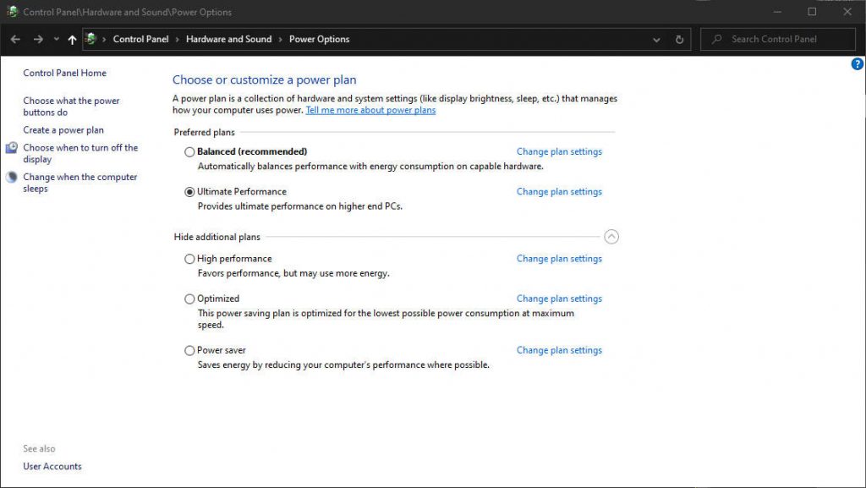The image size is (866, 488).
Task: Click the magnifier in the search box
Action: coord(717,39)
